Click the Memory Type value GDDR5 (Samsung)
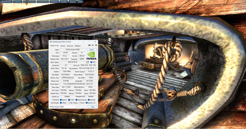Viewport: 246px width, 129px height. coord(68,78)
